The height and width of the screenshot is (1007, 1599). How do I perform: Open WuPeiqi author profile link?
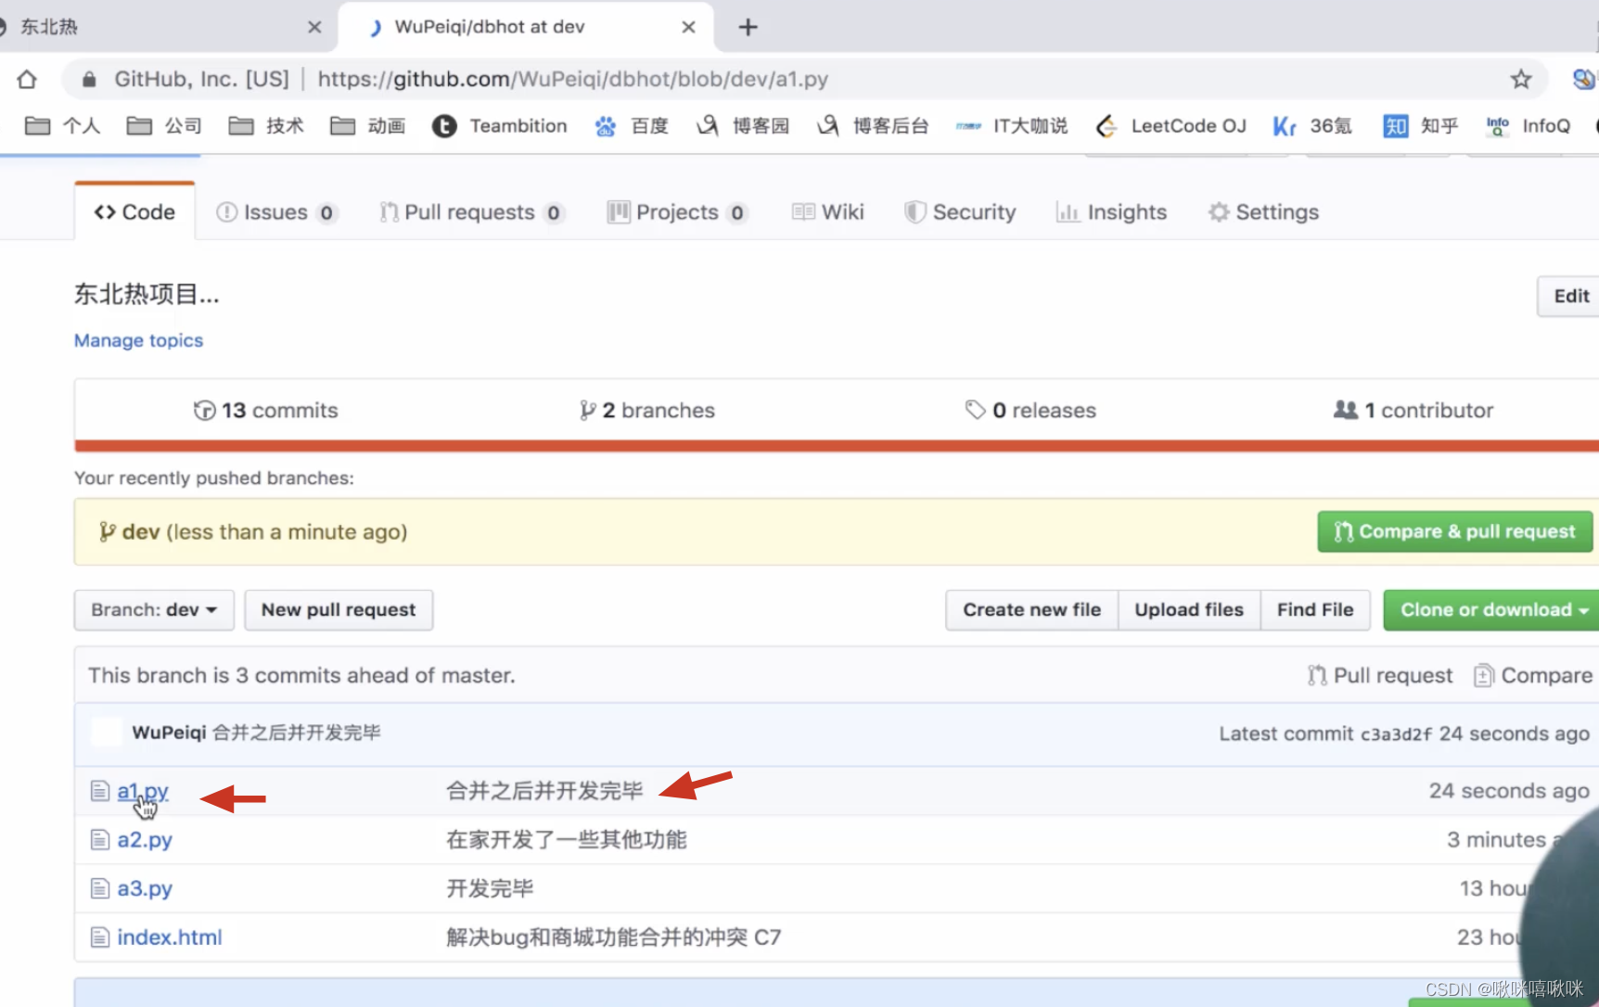tap(169, 733)
